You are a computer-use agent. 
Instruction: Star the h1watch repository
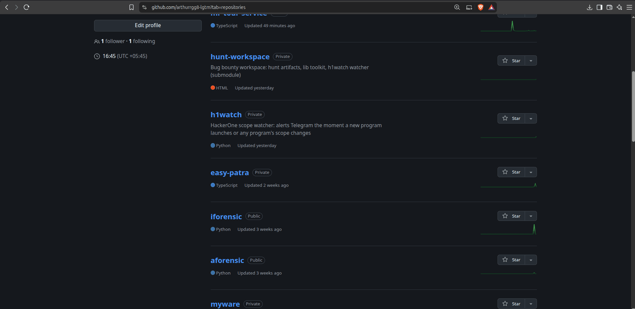[x=511, y=118]
